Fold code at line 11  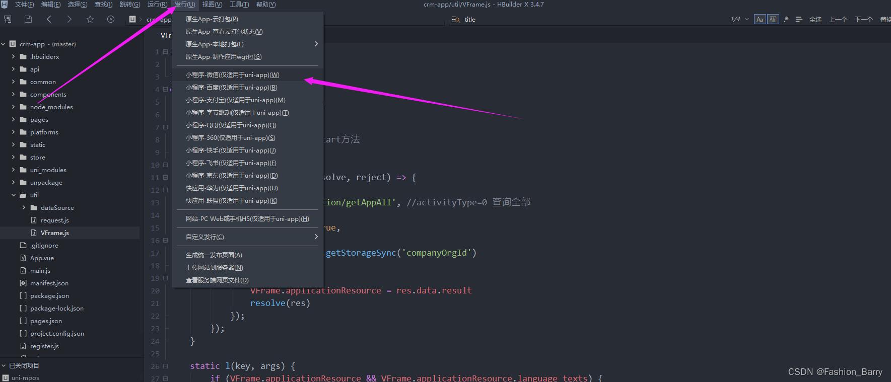(x=165, y=178)
